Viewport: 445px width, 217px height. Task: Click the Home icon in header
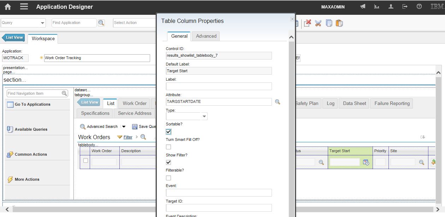[7, 7]
